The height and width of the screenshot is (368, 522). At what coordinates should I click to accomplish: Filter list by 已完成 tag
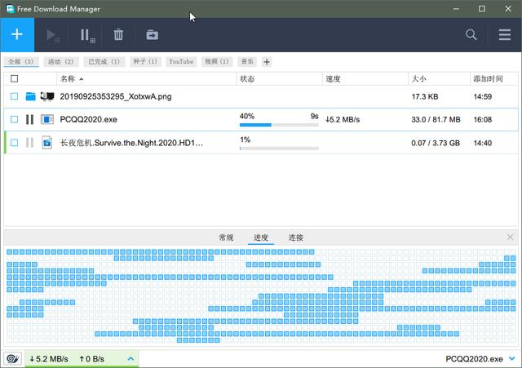[104, 62]
